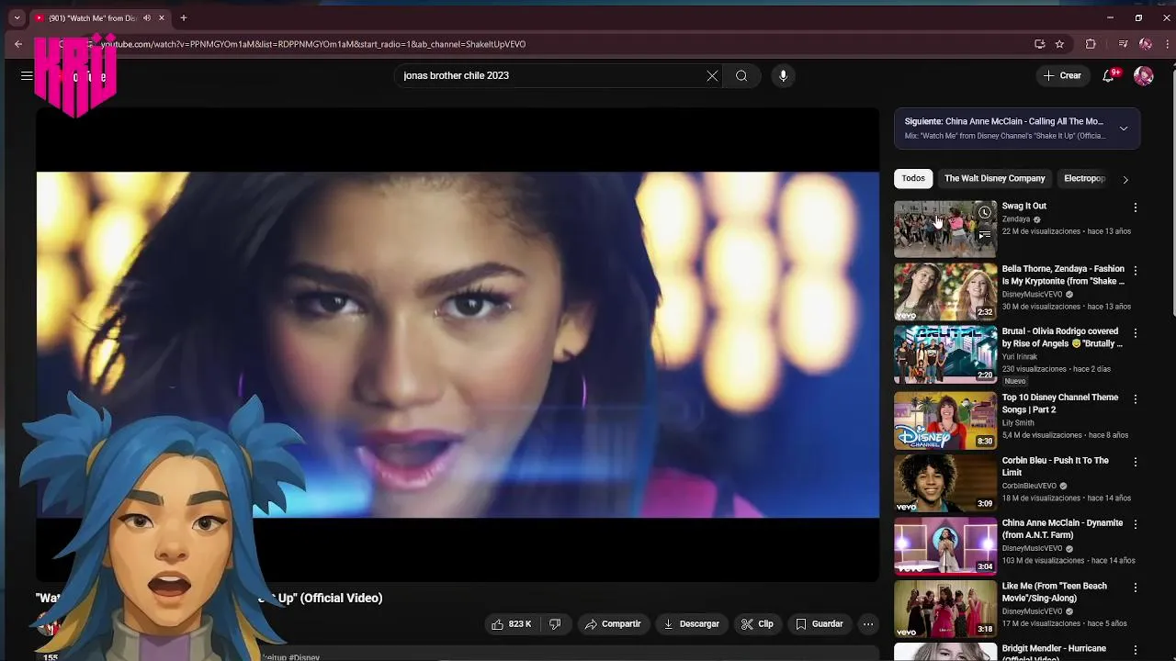Open the browser three-dot menu
This screenshot has height=661, width=1176.
[1168, 44]
